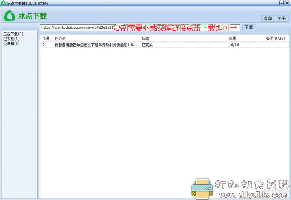The width and height of the screenshot is (291, 200).
Task: Click the 16/16 resource cell
Action: tap(234, 45)
